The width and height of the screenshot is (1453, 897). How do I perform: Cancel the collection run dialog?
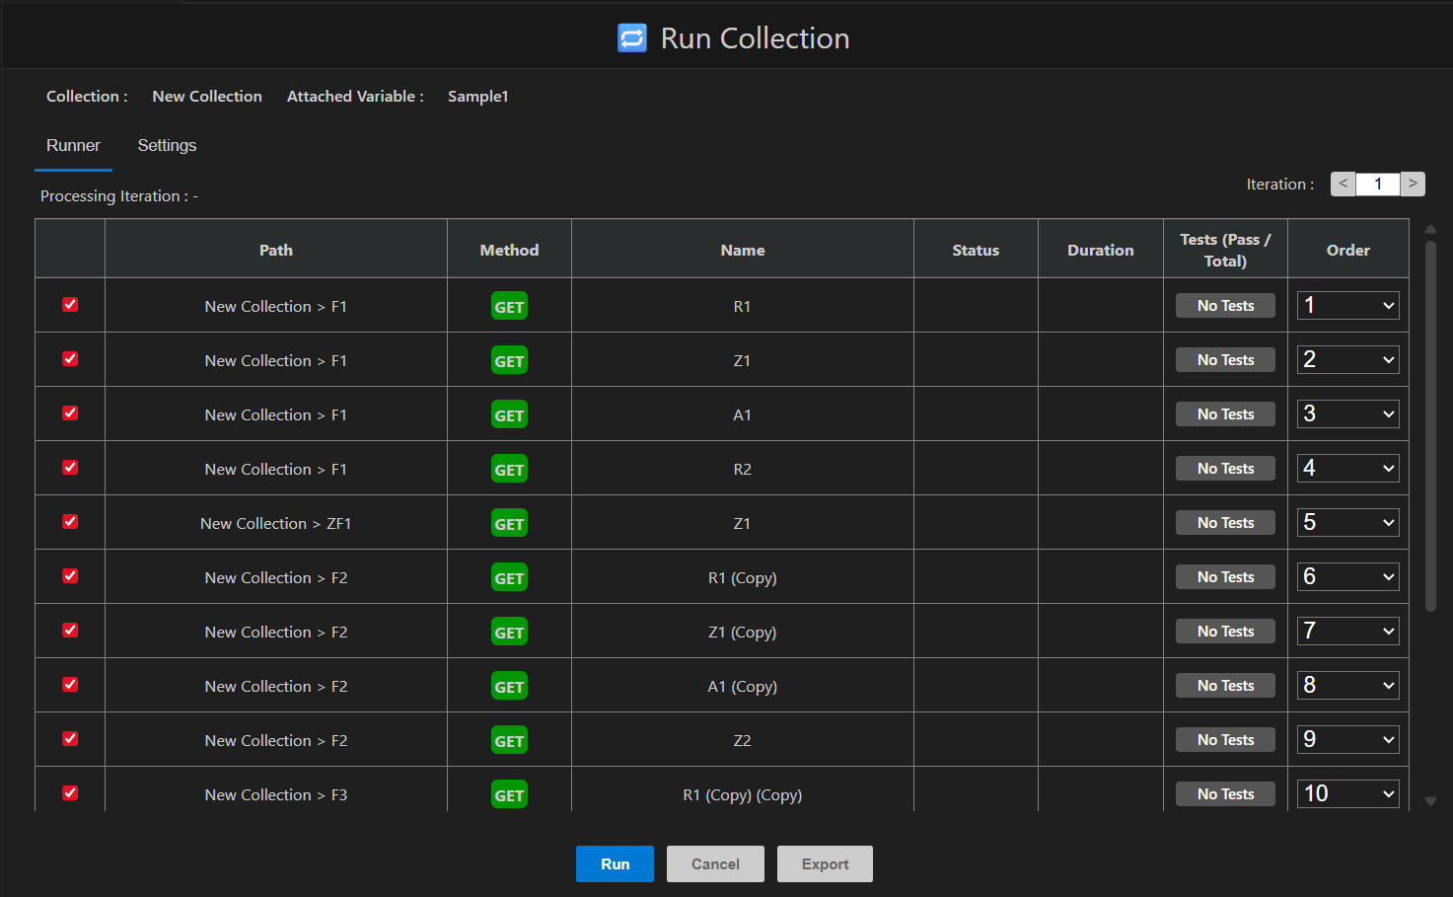pos(715,863)
